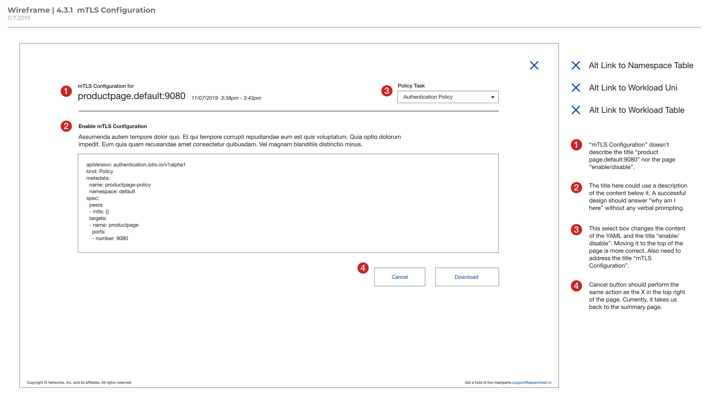Click the productpage.default:9080 title
This screenshot has height=402, width=715.
tap(132, 96)
